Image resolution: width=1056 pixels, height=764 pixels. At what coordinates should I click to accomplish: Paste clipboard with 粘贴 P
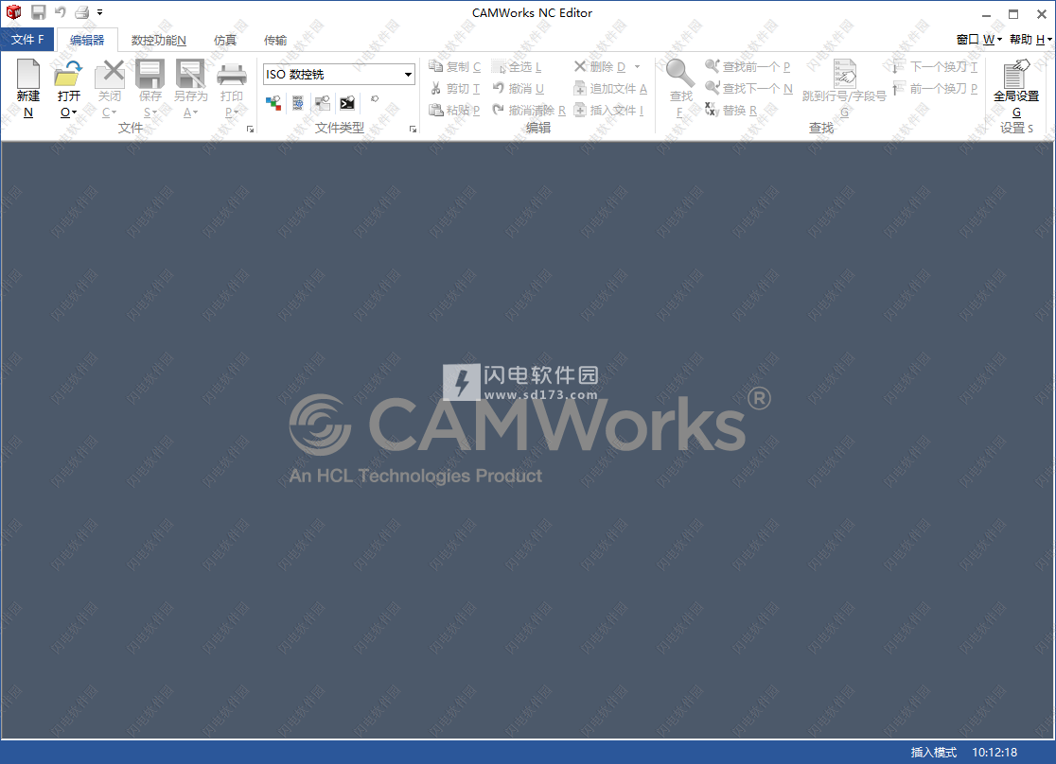[454, 110]
